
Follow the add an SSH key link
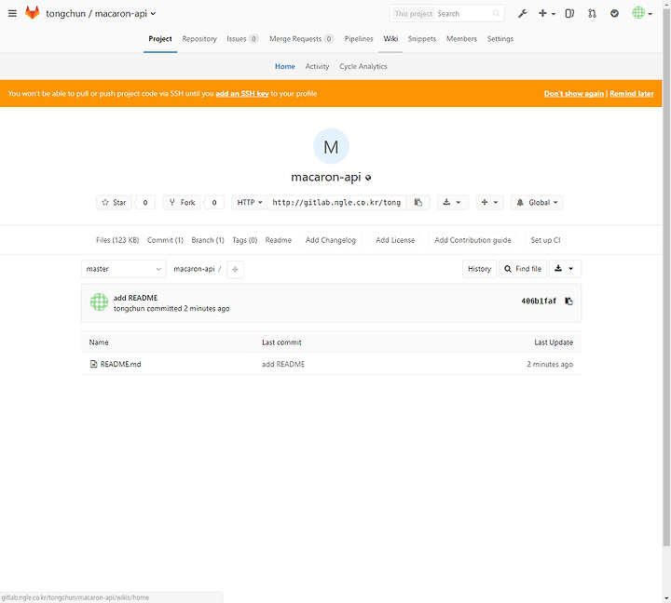coord(241,94)
